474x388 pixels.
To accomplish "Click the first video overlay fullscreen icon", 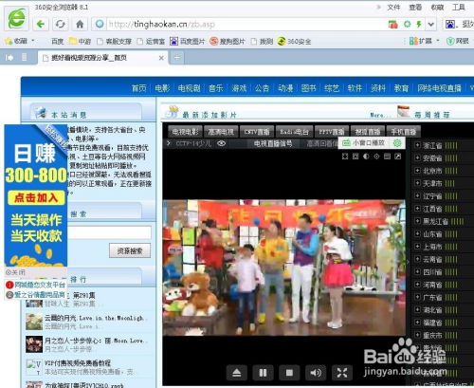I will 345,157.
